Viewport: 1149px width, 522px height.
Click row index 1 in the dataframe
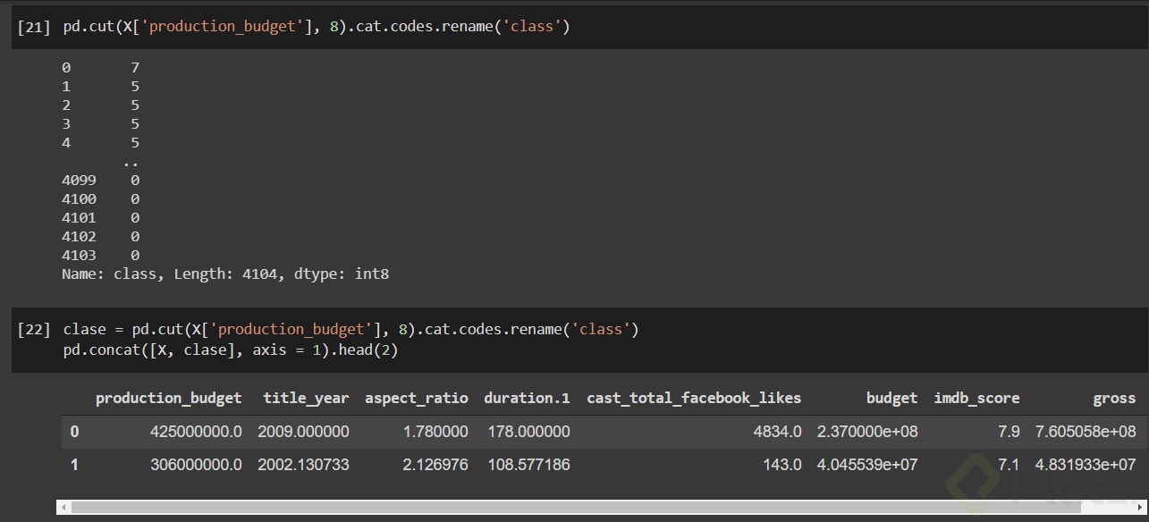pos(74,465)
